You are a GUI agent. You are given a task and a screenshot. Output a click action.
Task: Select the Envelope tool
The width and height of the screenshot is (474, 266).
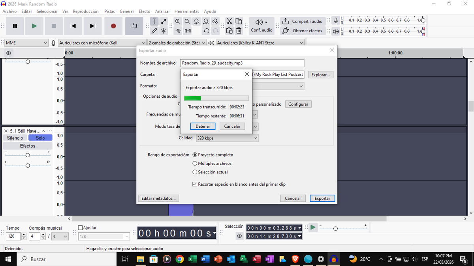pos(164,21)
